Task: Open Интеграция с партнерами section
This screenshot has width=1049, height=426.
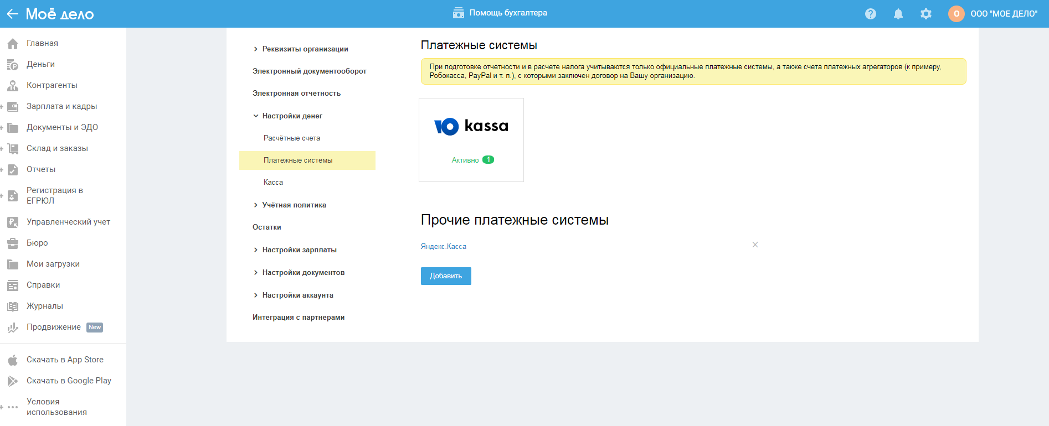Action: tap(299, 318)
